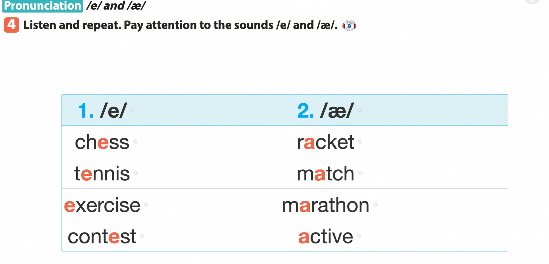549x264 pixels.
Task: Click the audio dot beside the /e/ header
Action: click(x=133, y=110)
